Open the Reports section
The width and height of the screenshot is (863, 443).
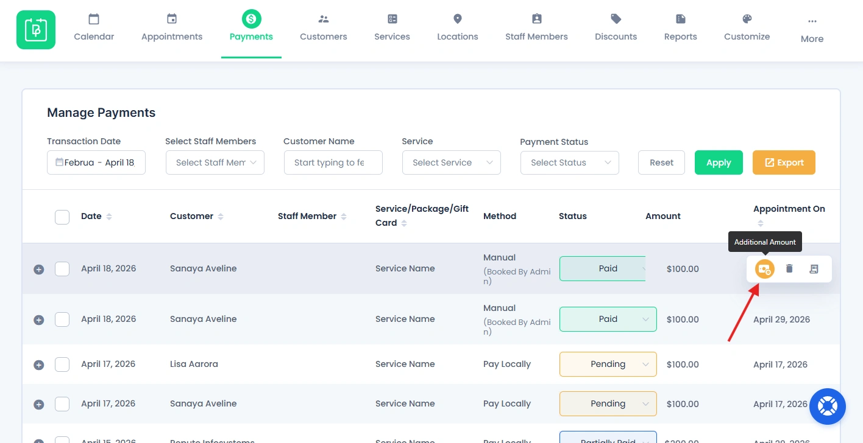pyautogui.click(x=681, y=28)
